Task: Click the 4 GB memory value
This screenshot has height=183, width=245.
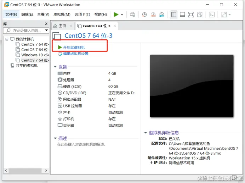Action: click(112, 73)
